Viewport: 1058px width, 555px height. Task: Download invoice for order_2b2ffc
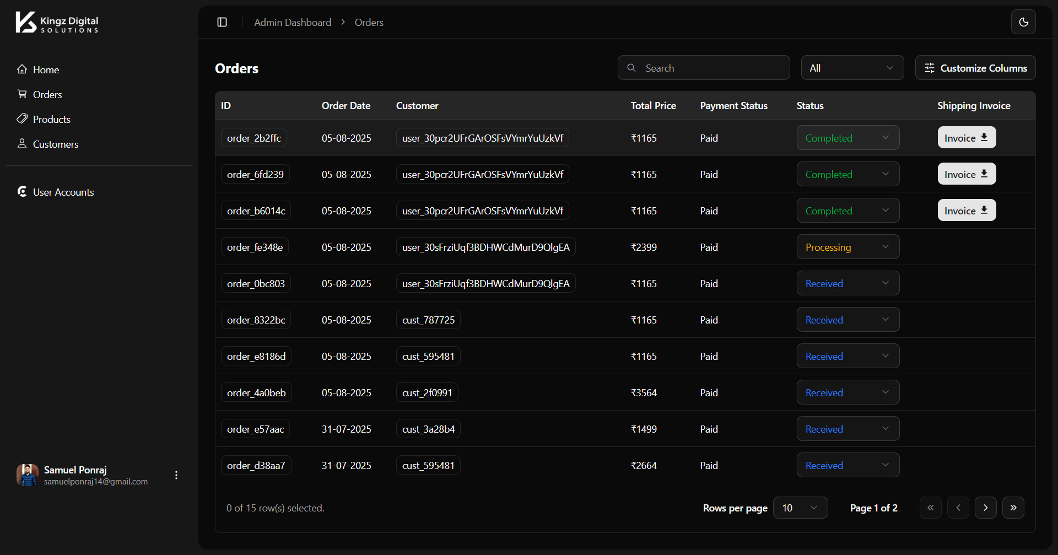(967, 138)
